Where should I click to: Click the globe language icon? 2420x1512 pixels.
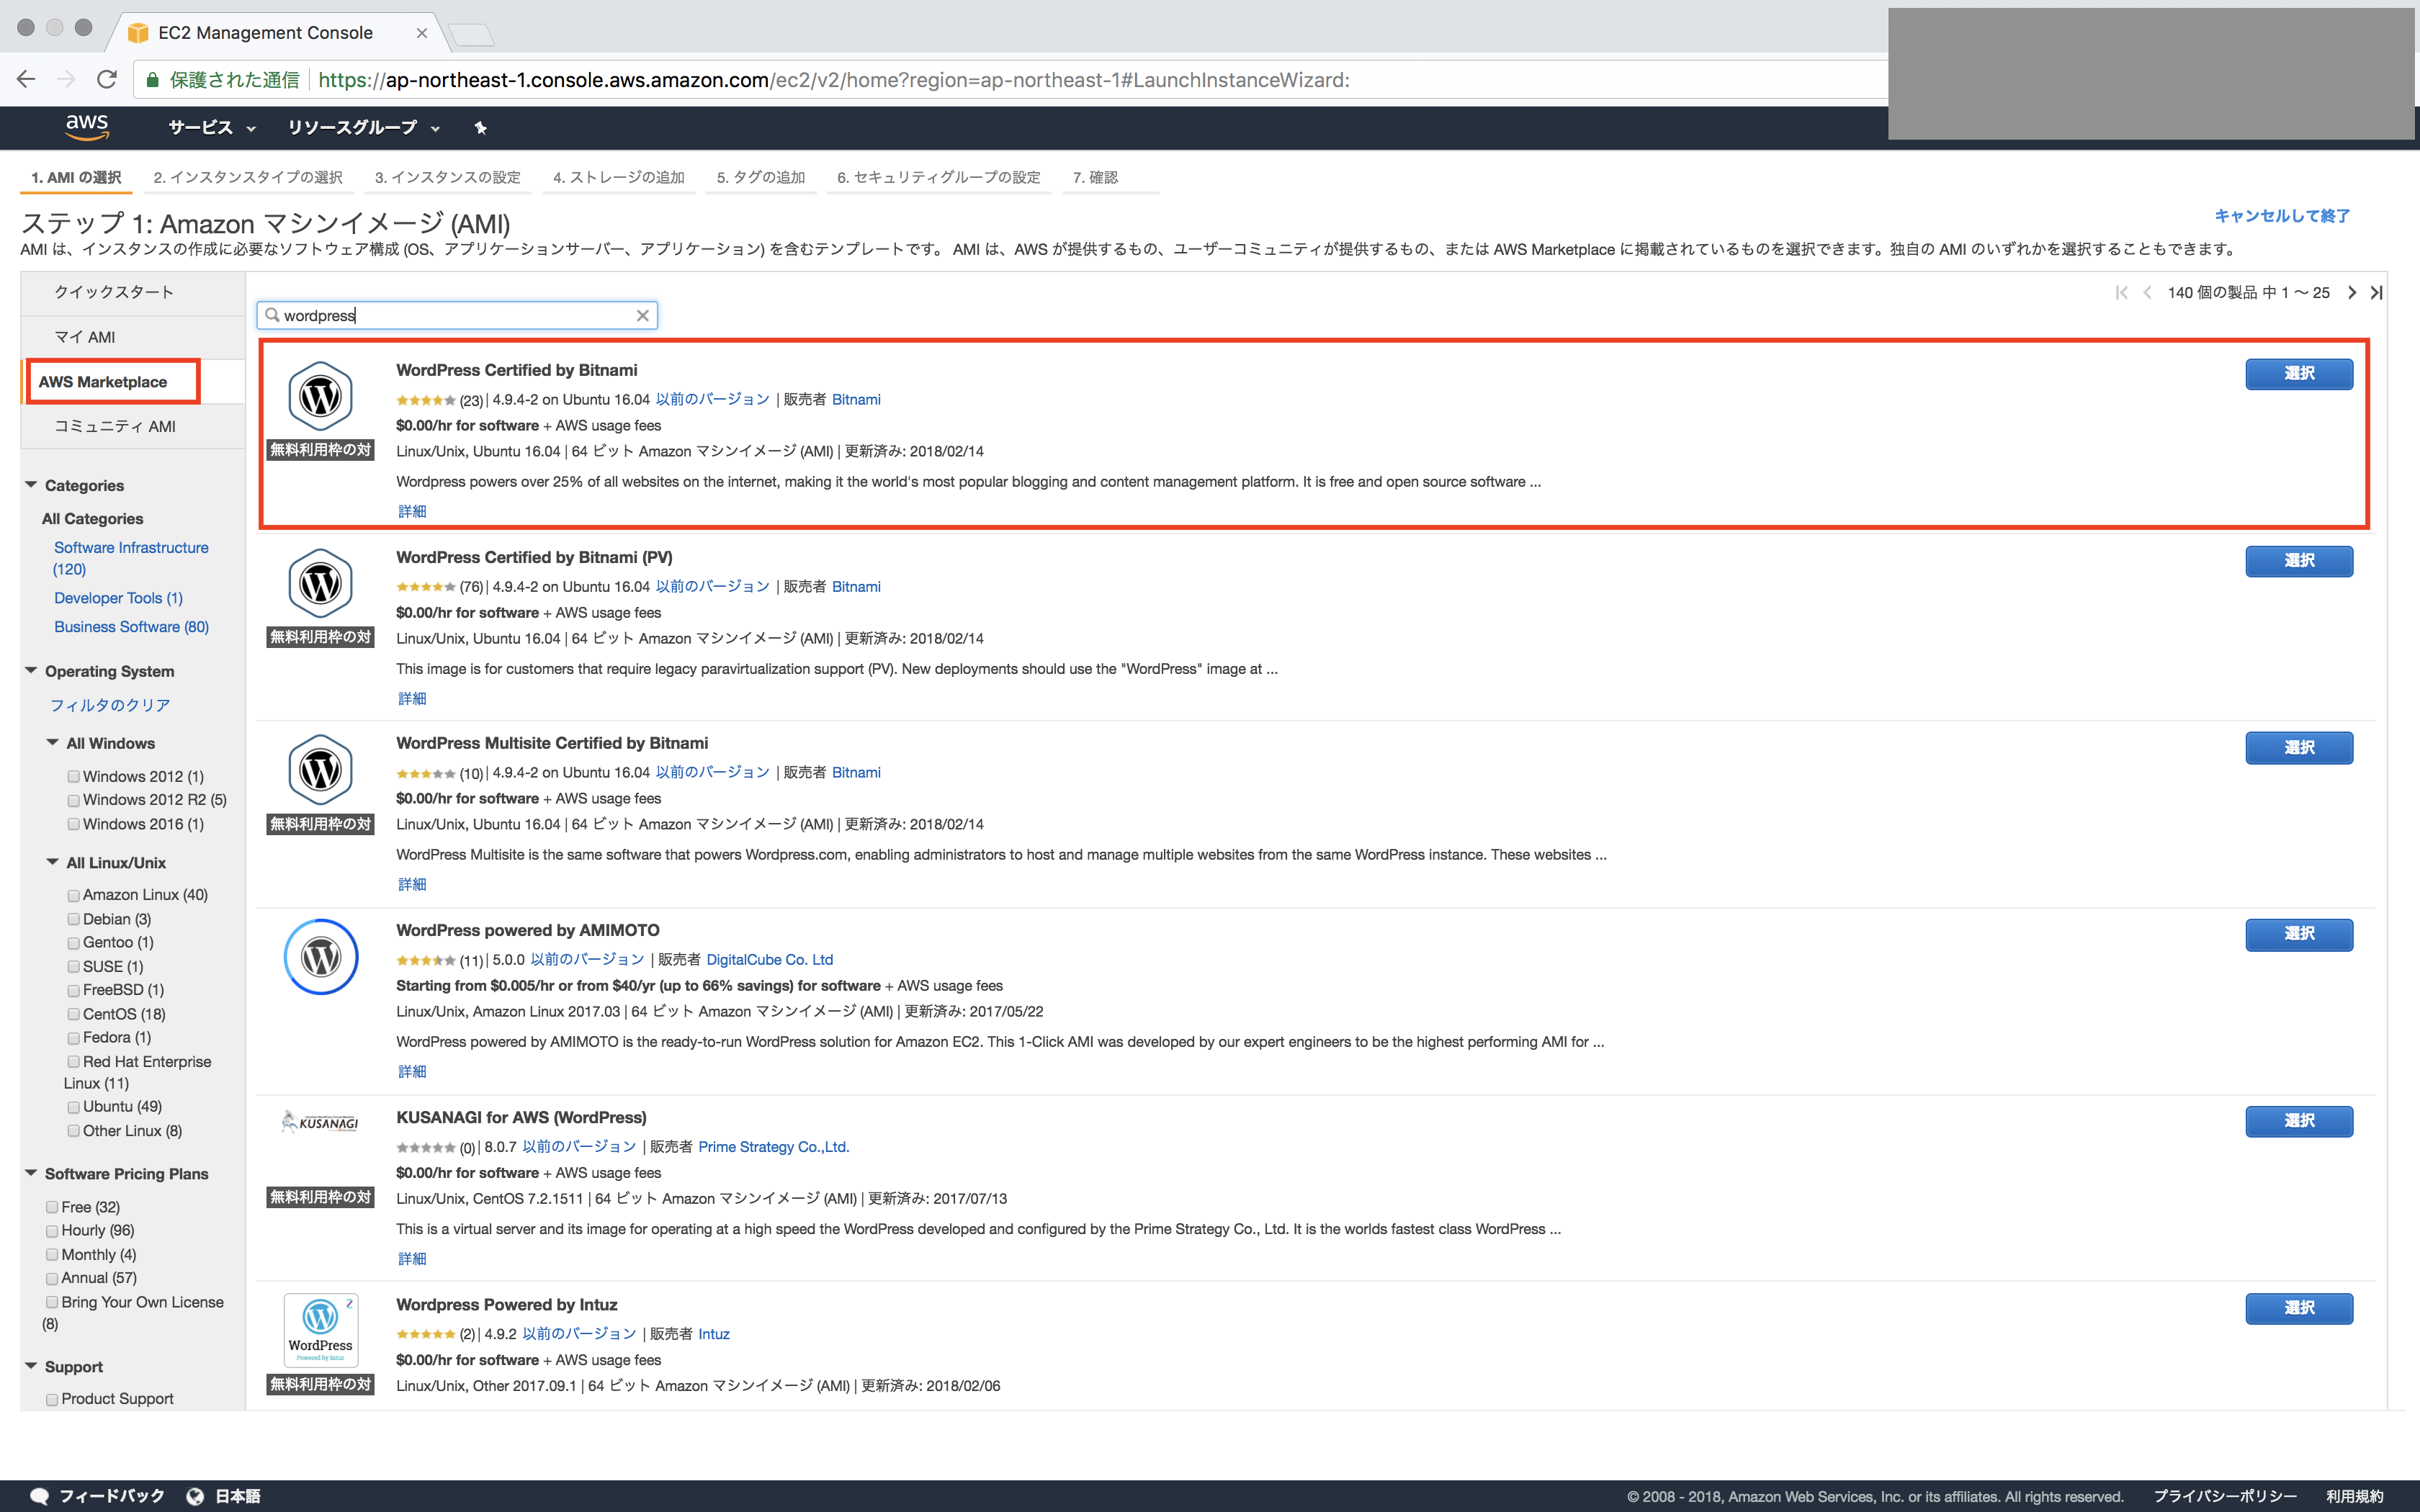(196, 1496)
